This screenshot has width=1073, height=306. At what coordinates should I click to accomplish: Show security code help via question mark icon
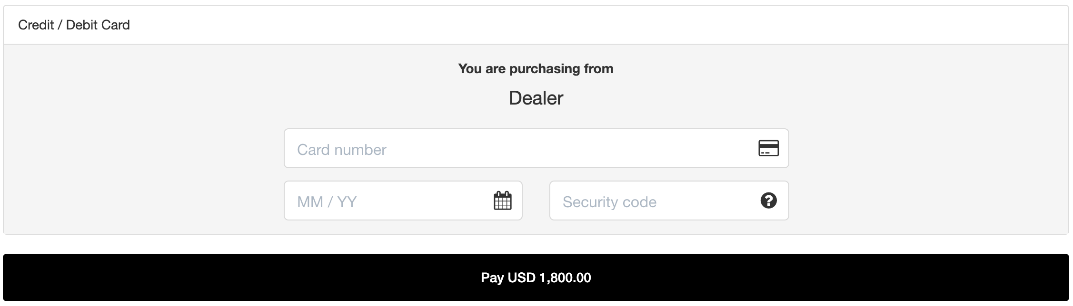pyautogui.click(x=768, y=201)
